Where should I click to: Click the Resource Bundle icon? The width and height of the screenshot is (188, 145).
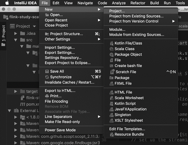(112, 134)
